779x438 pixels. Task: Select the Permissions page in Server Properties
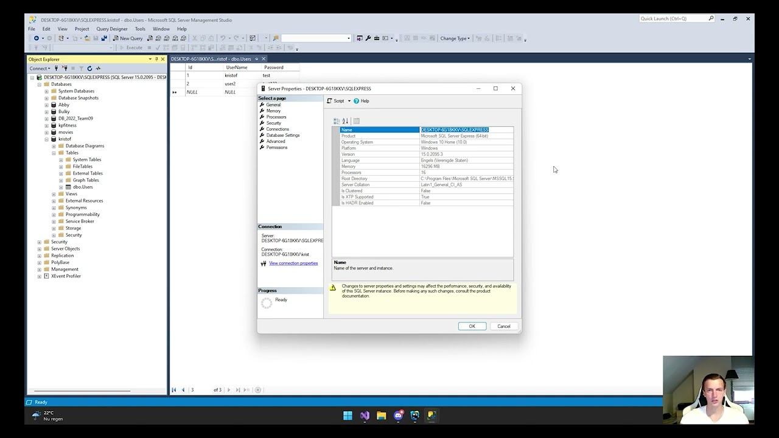click(x=277, y=147)
